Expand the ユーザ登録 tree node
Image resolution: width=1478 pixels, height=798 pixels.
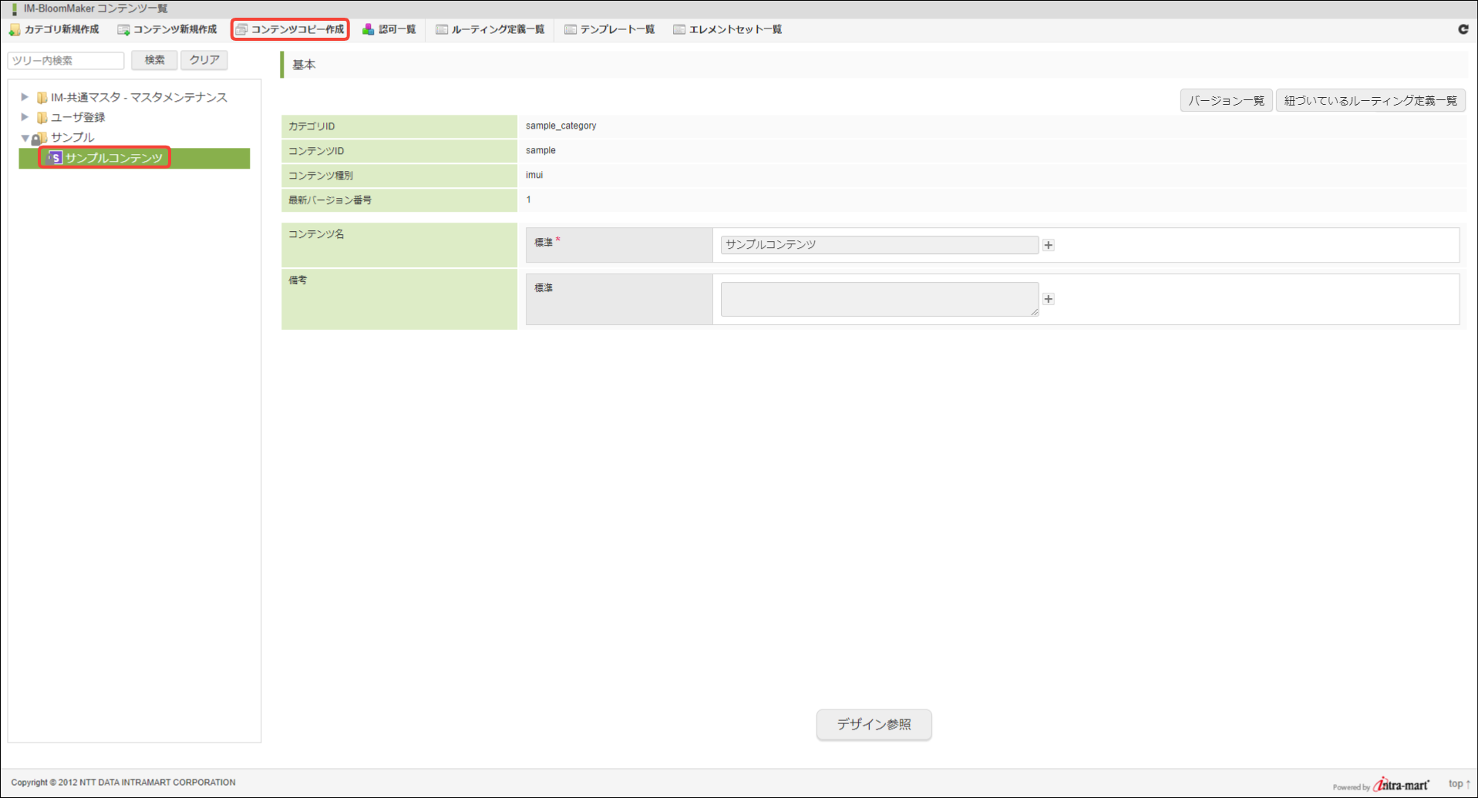click(x=25, y=117)
